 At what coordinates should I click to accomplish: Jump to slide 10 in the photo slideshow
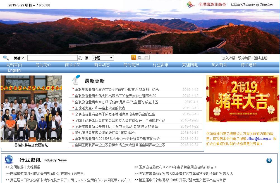point(58,140)
